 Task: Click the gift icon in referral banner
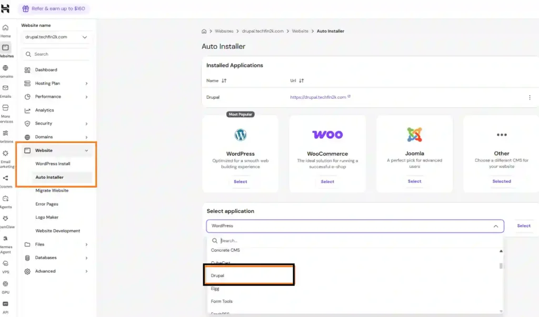click(25, 8)
